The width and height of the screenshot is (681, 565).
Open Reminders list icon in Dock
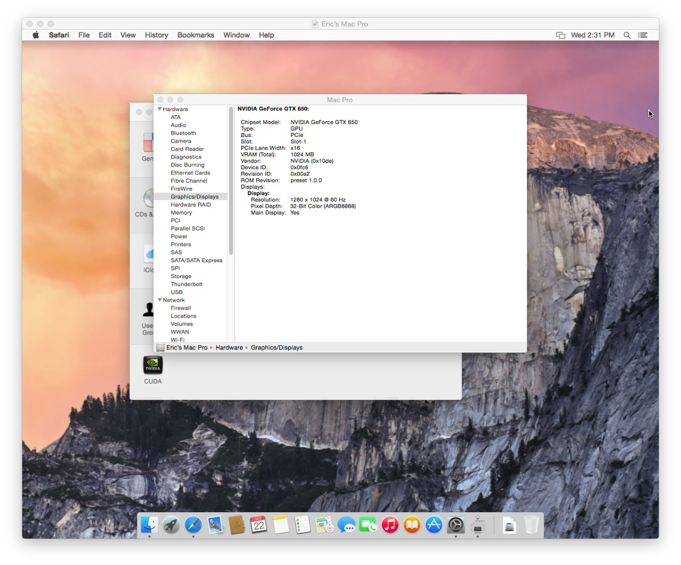click(302, 525)
